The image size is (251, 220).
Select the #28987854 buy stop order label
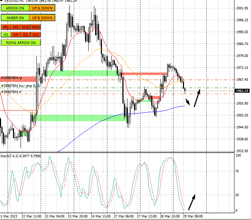pos(20,86)
